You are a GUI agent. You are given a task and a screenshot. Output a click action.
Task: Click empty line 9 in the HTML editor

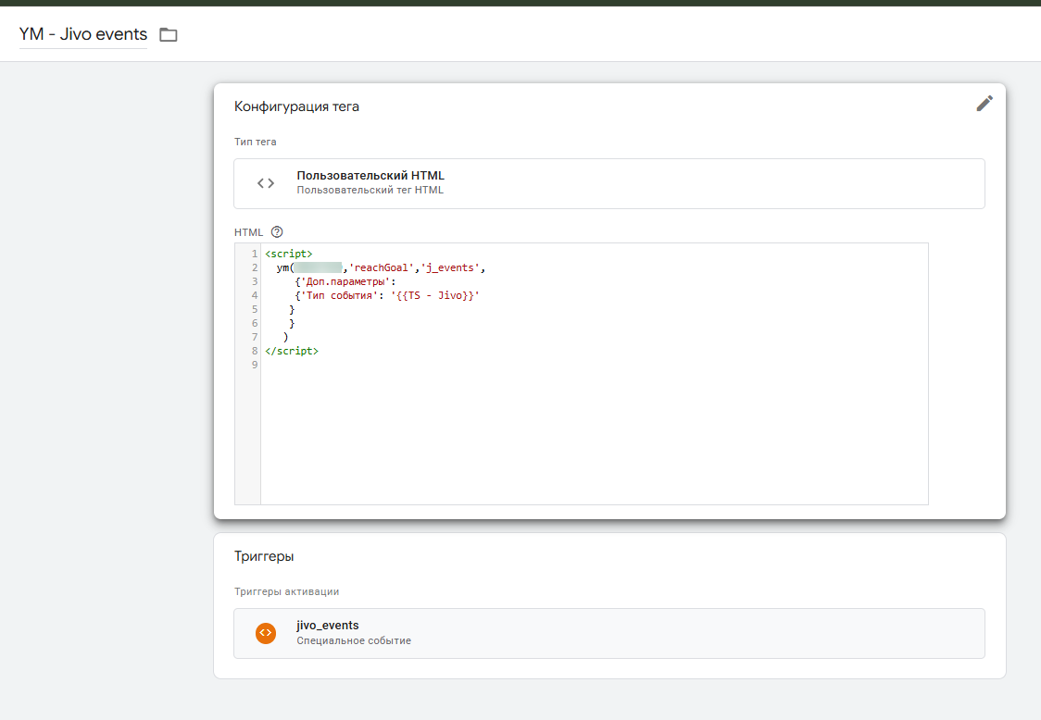coord(595,365)
